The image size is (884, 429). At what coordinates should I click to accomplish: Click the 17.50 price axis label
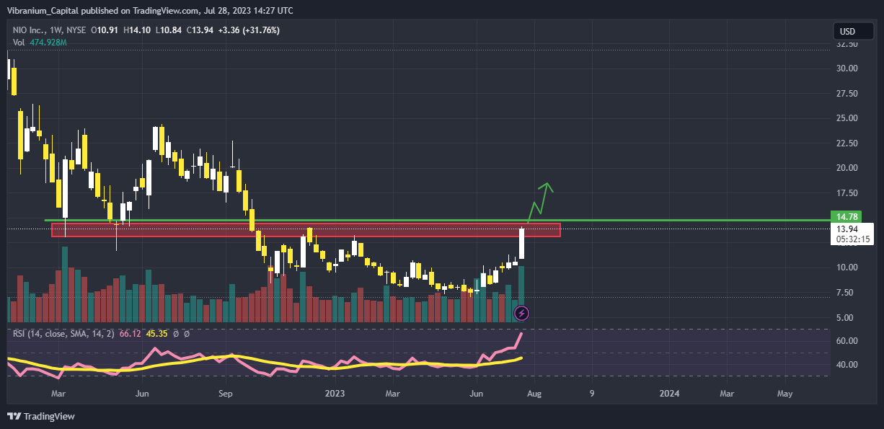point(847,193)
